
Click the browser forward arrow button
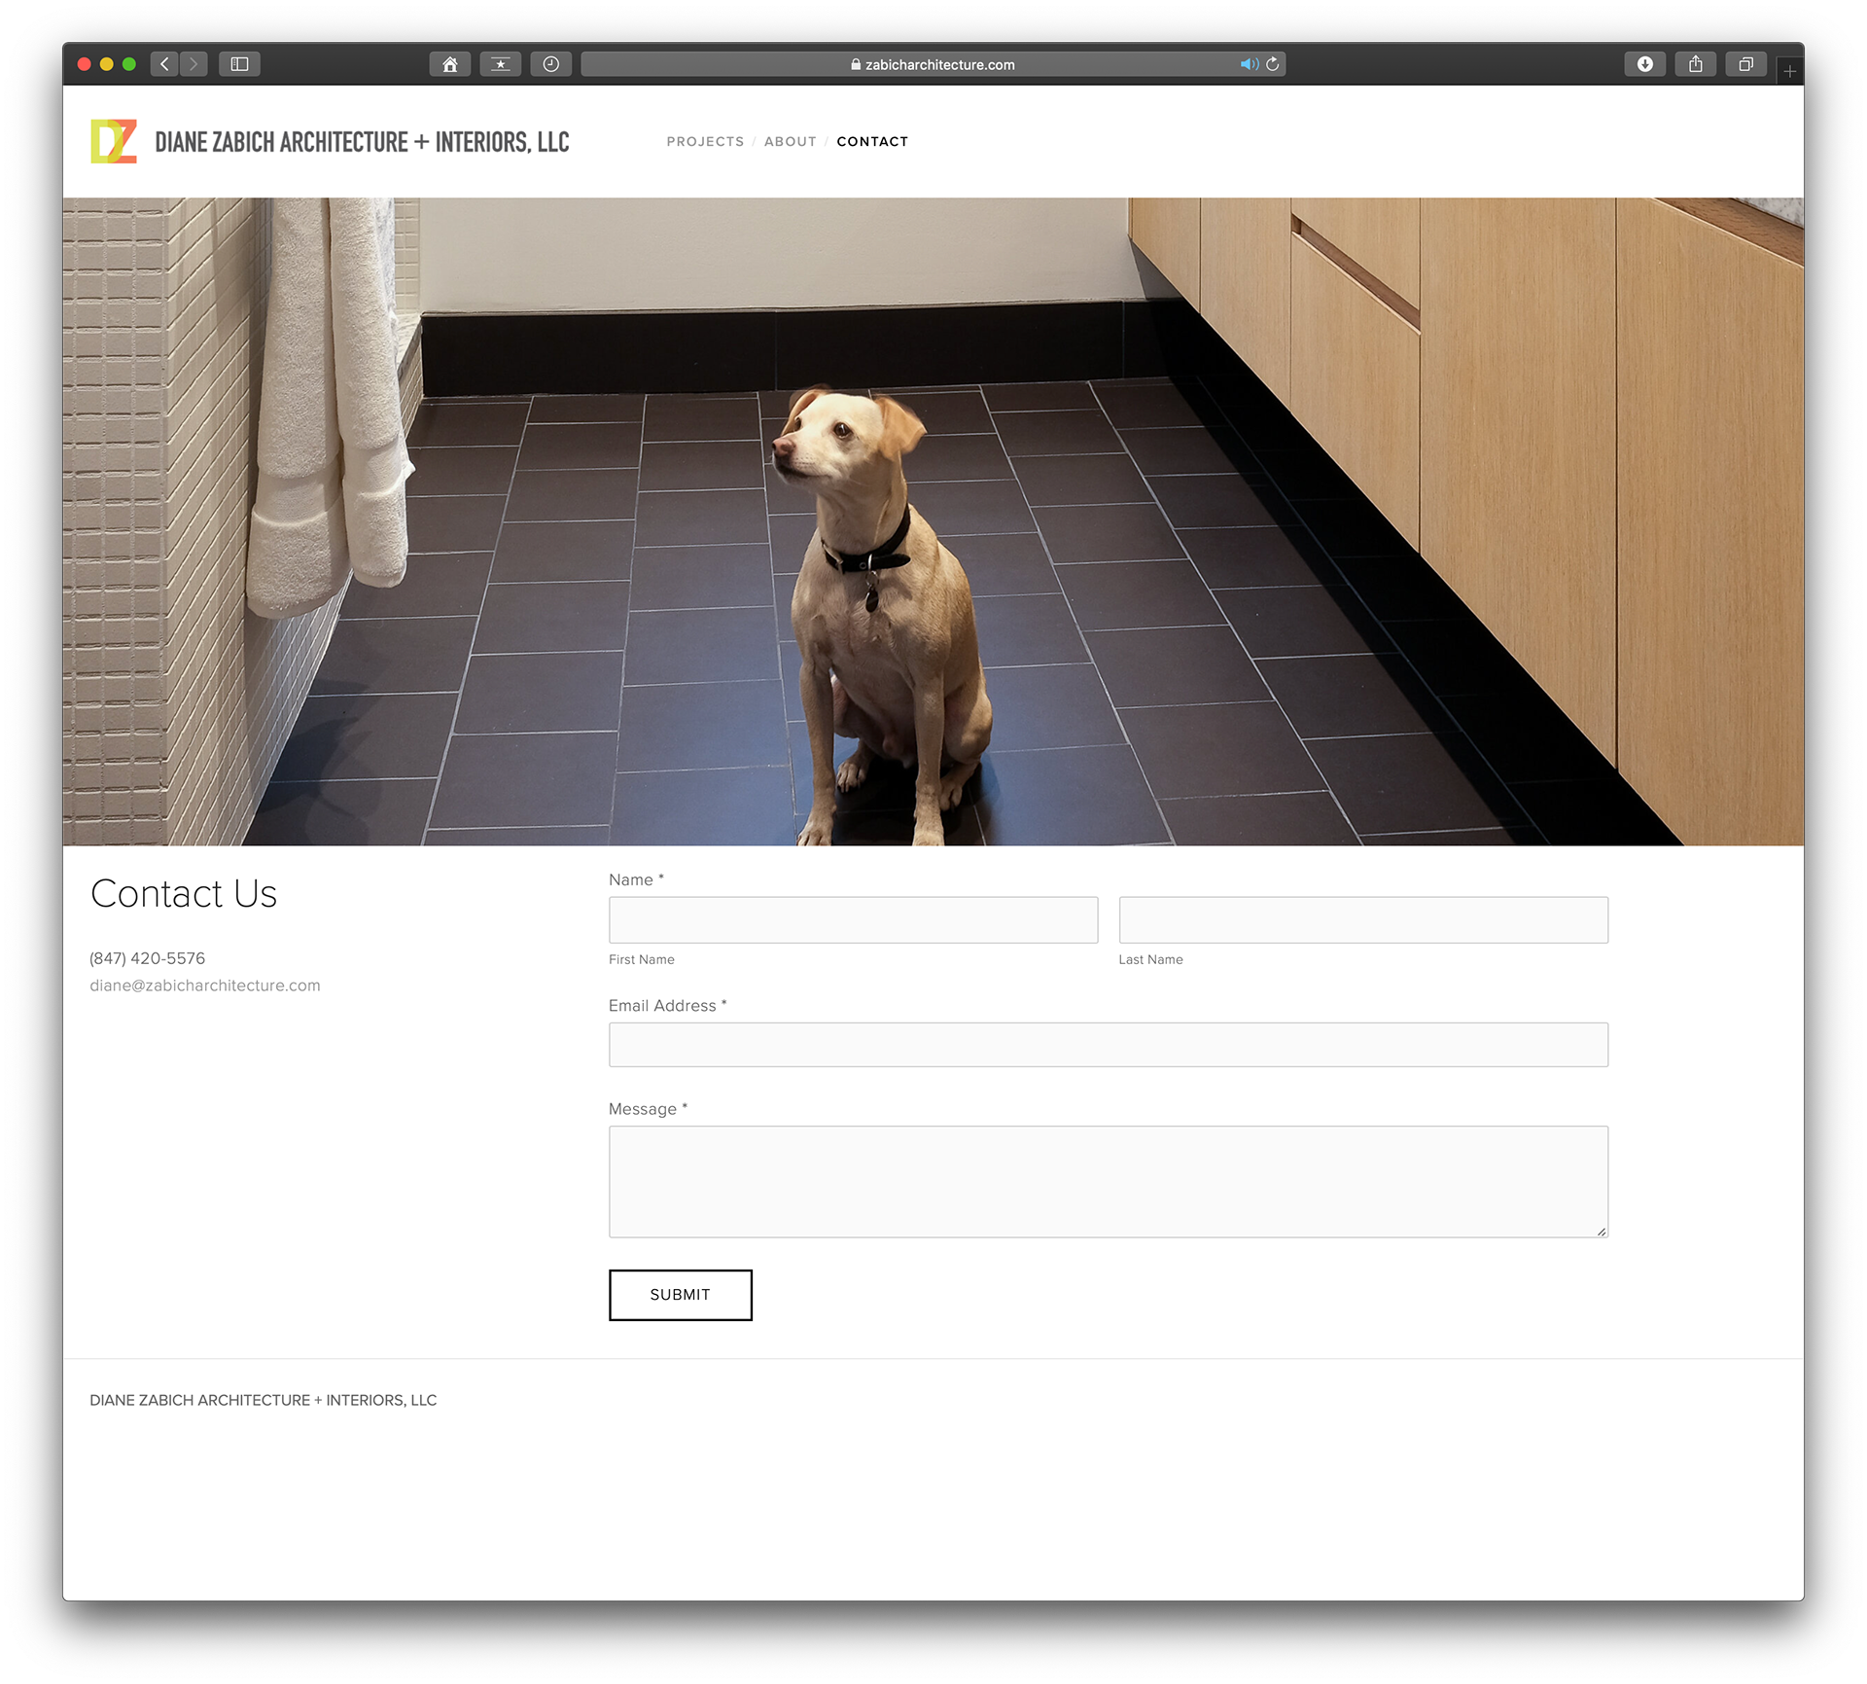point(194,64)
